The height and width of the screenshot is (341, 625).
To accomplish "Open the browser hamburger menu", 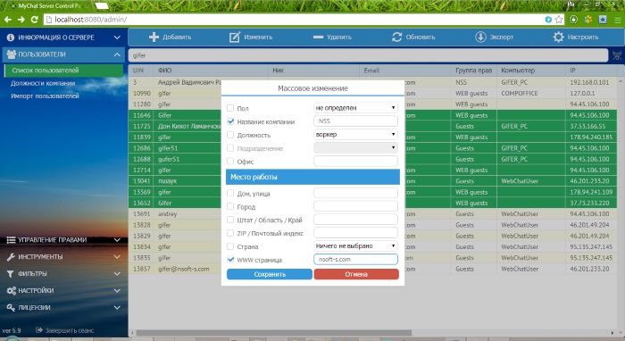I will pos(618,19).
